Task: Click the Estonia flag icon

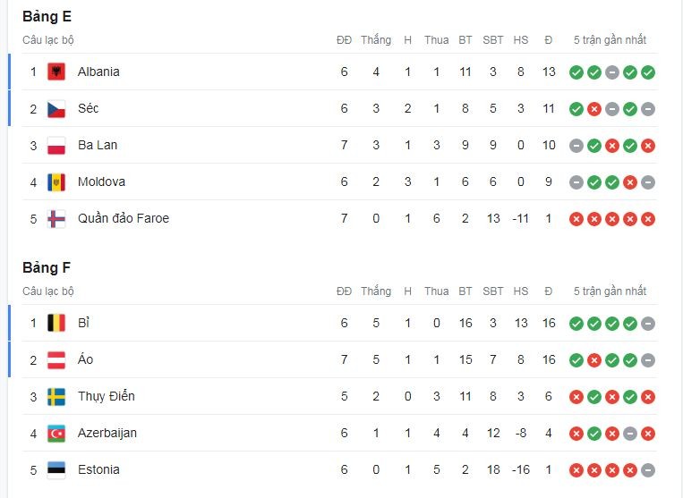Action: 56,470
